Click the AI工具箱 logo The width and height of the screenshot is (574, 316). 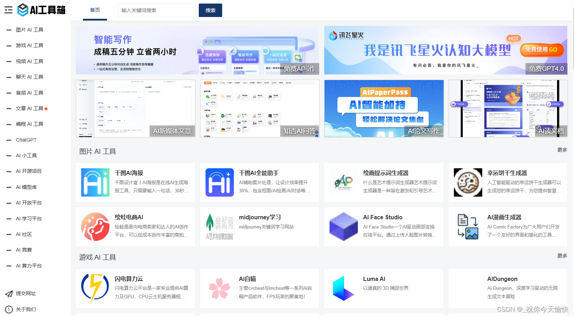click(x=41, y=10)
